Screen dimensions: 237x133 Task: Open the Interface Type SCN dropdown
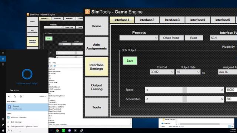224,38
